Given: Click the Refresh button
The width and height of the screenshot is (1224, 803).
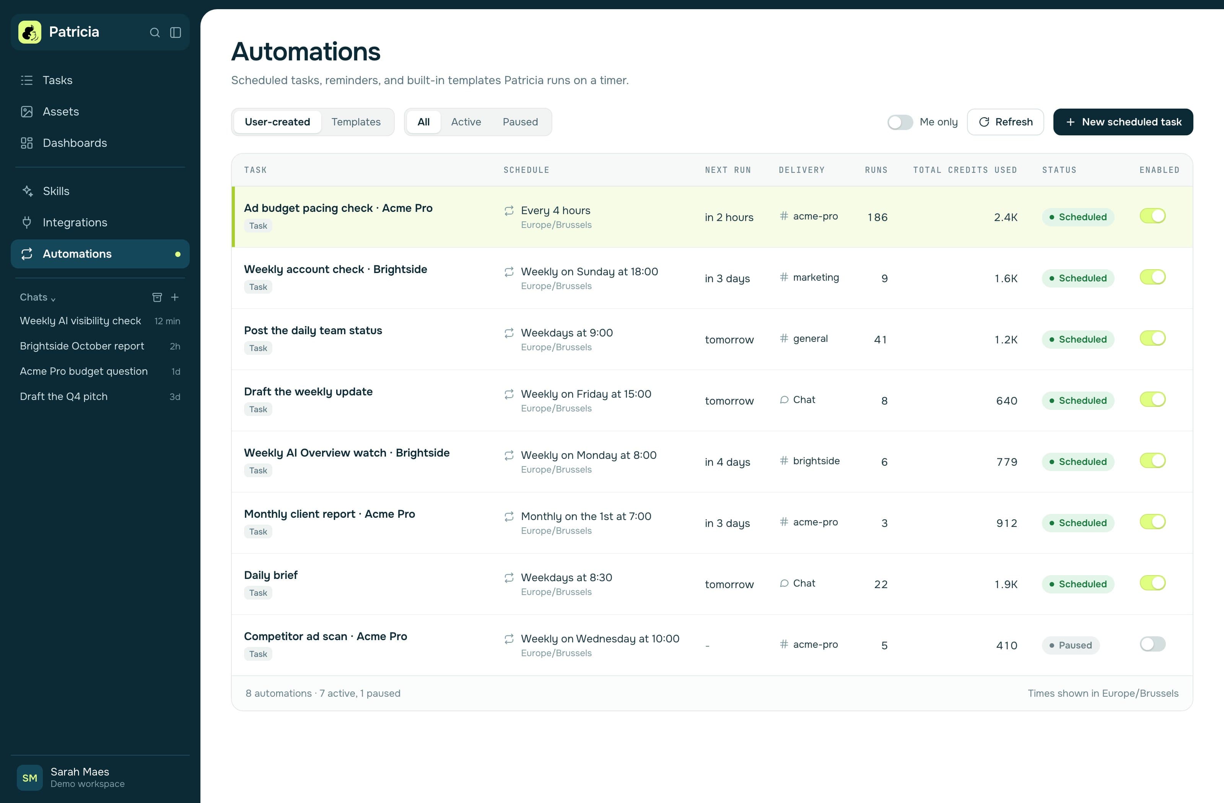Looking at the screenshot, I should click(x=1005, y=122).
